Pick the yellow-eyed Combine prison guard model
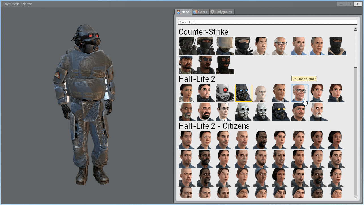This screenshot has height=205, width=364. [x=281, y=112]
